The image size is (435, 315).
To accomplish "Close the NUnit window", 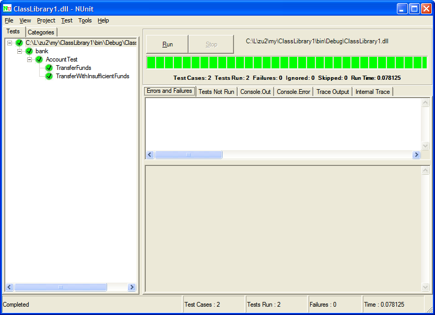I will click(426, 8).
